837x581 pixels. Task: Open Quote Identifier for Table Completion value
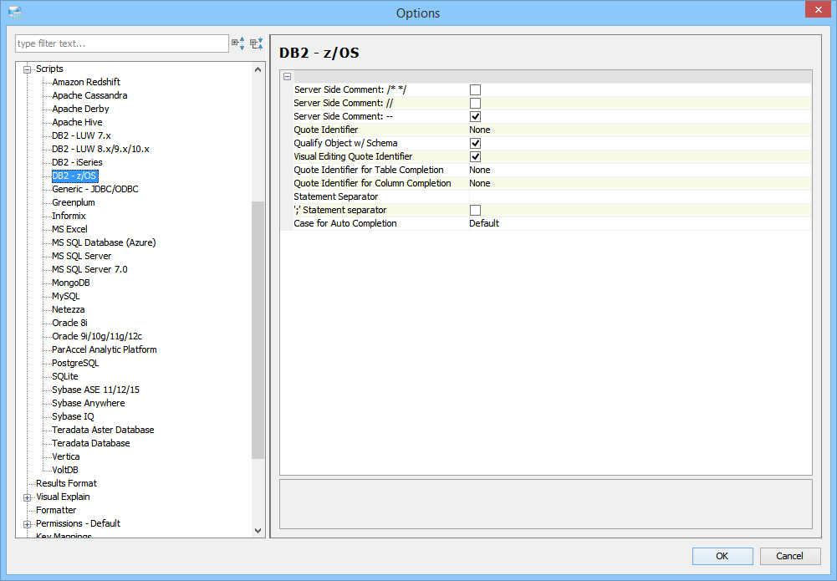(640, 170)
